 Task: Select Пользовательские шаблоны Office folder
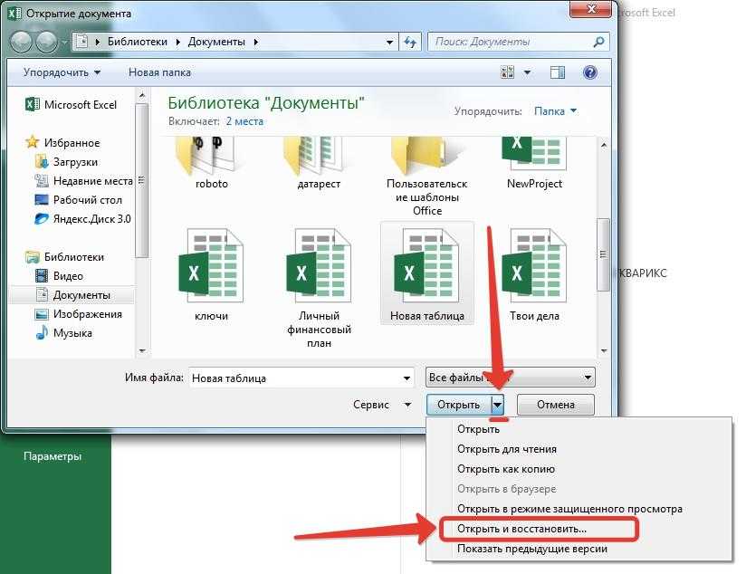[x=426, y=177]
